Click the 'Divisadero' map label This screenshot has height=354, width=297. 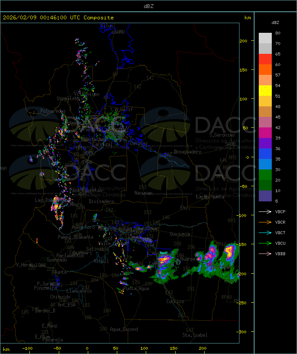coord(102,201)
